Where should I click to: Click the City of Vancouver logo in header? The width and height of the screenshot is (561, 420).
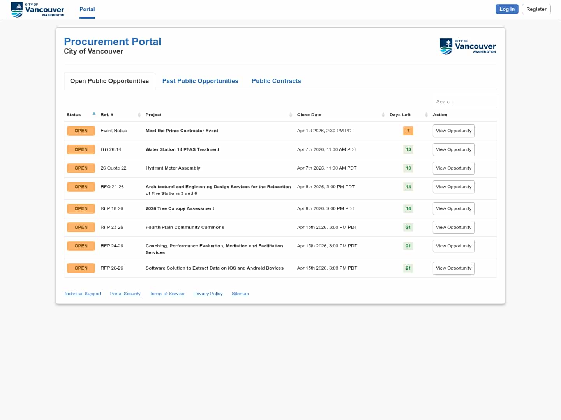37,9
